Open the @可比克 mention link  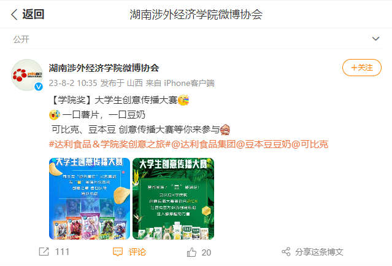click(310, 144)
